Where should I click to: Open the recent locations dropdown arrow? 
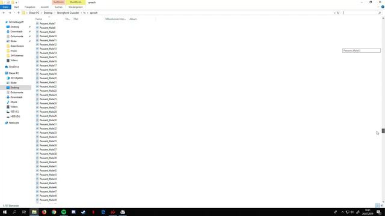14,13
